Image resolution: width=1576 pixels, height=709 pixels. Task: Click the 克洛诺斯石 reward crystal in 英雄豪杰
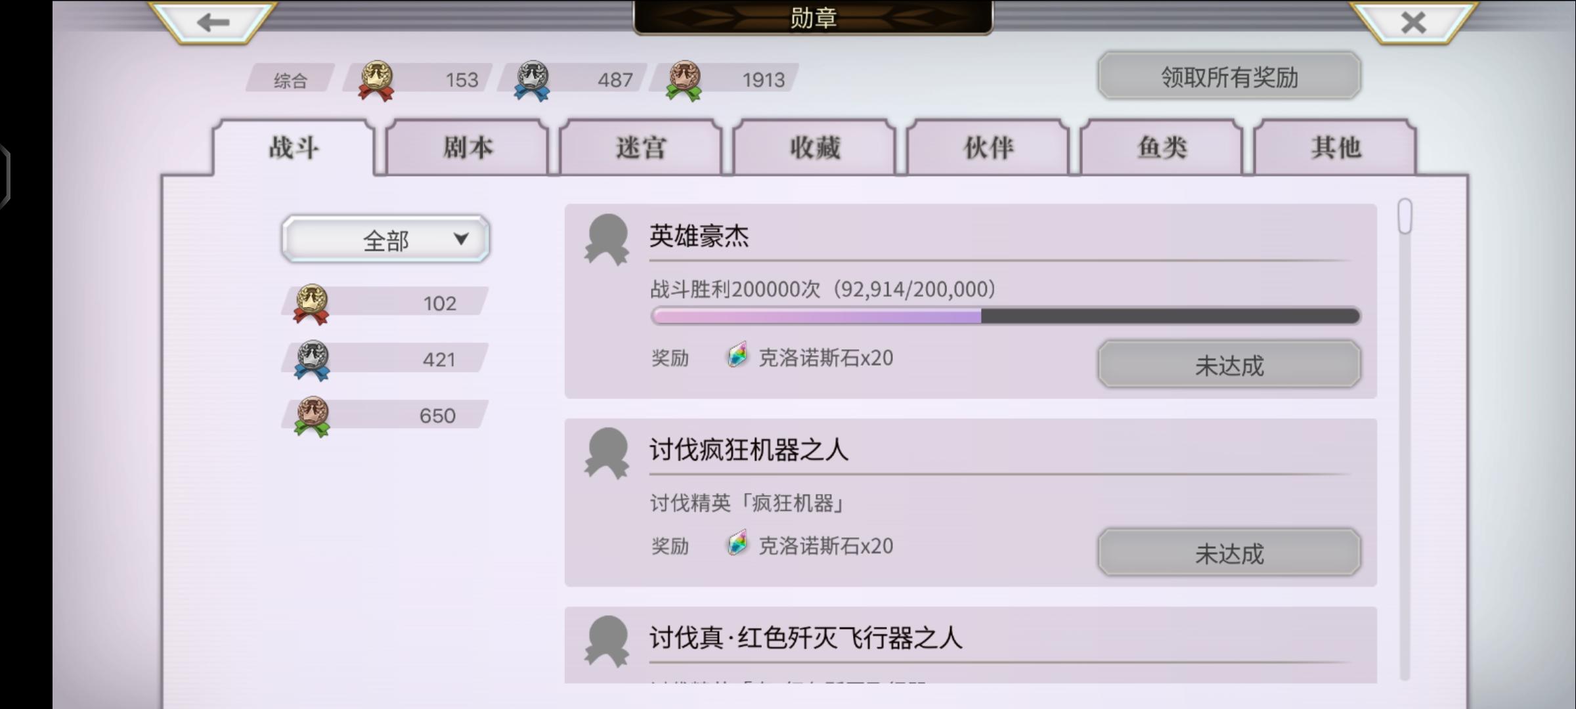click(737, 356)
